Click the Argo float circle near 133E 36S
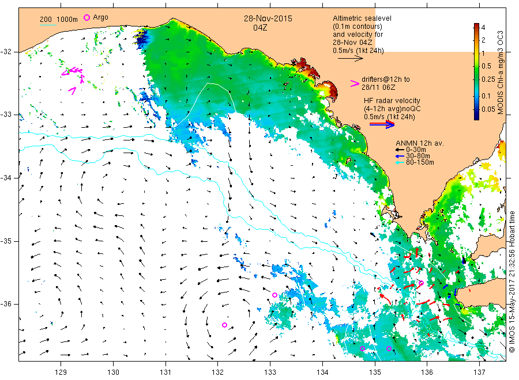The height and width of the screenshot is (380, 519). [274, 295]
